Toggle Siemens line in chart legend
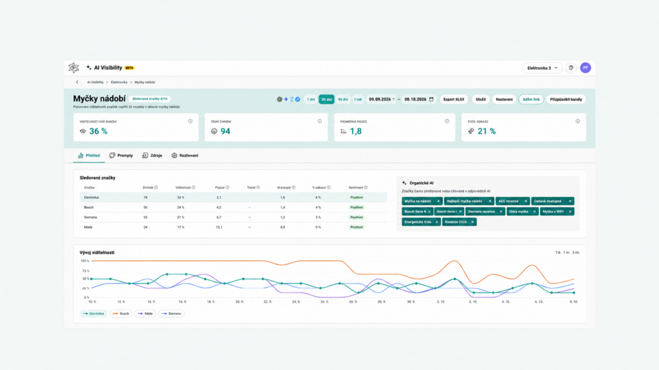659x370 pixels. (171, 313)
